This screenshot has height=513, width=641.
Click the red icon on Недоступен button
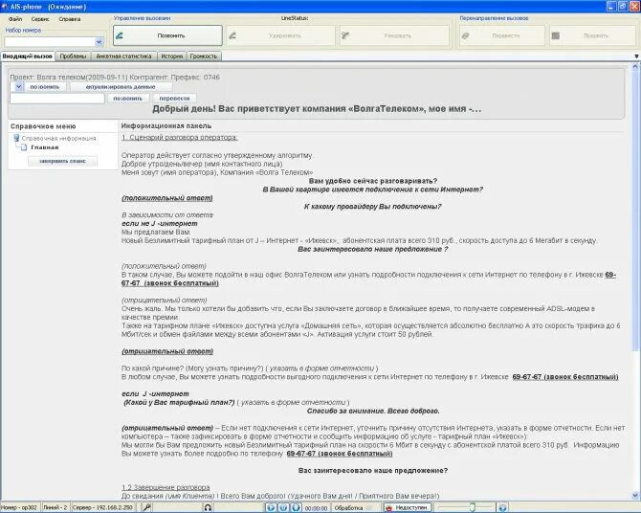[x=389, y=507]
